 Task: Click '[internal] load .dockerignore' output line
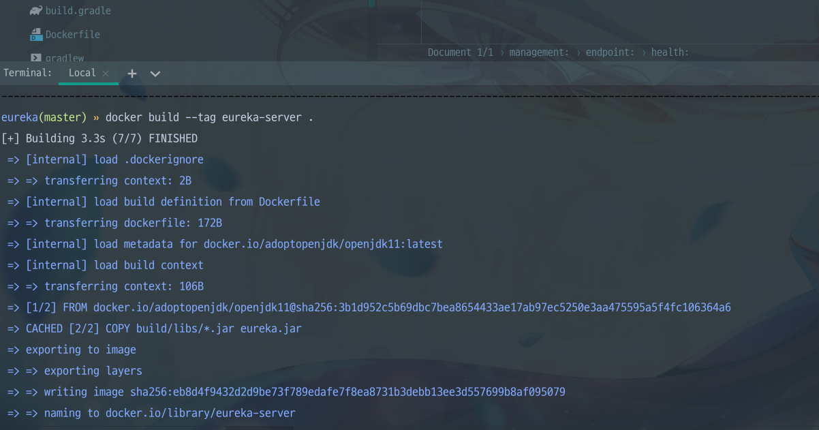[x=106, y=159]
